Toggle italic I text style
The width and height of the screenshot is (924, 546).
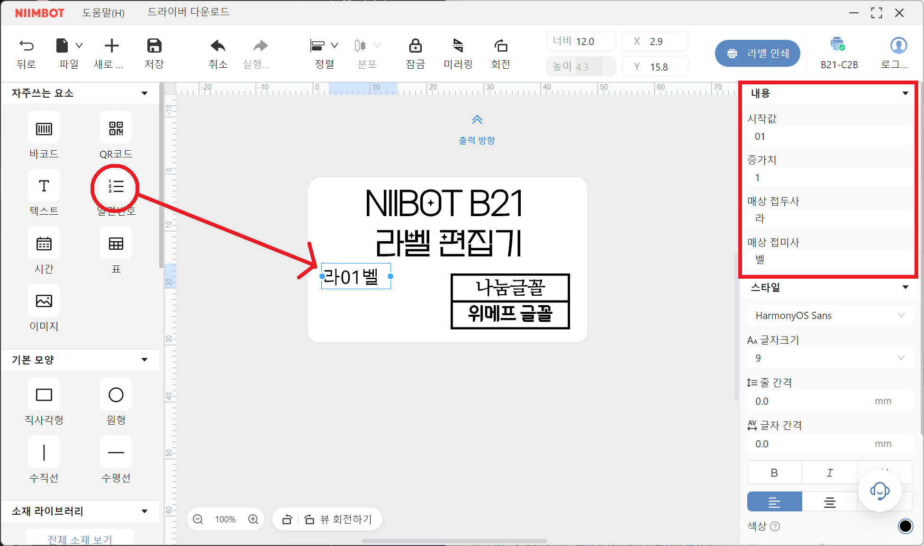pos(830,473)
